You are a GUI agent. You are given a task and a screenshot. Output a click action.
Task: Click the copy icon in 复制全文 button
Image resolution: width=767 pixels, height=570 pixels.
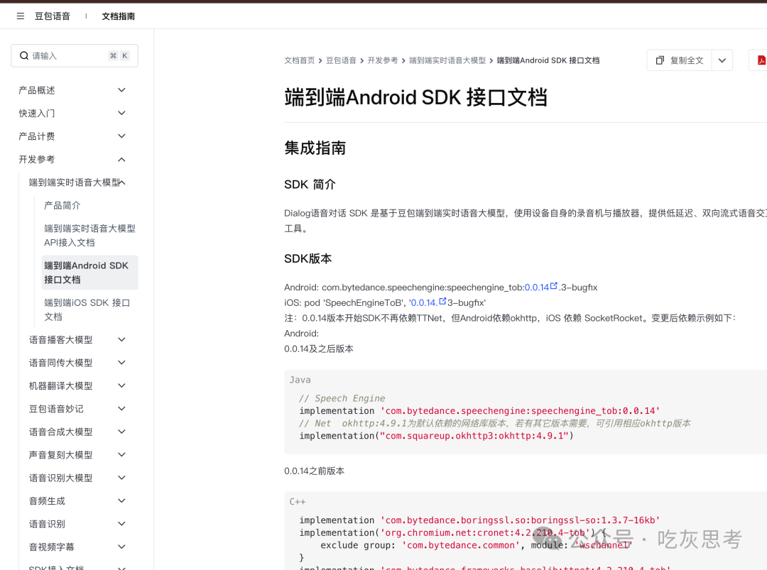coord(660,60)
